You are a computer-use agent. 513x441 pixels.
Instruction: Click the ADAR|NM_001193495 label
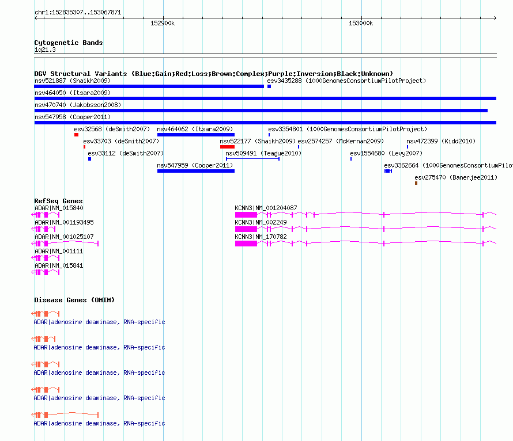(x=64, y=222)
